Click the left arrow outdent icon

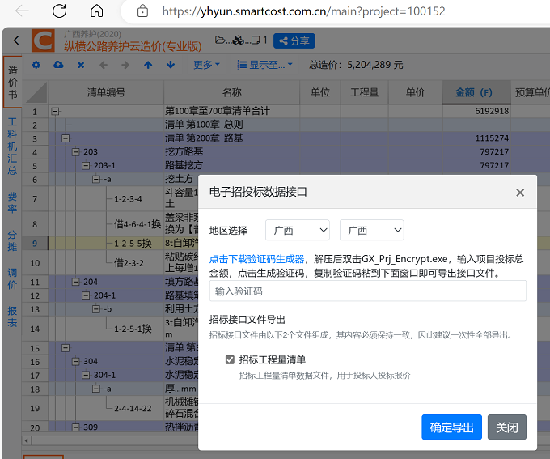point(104,65)
